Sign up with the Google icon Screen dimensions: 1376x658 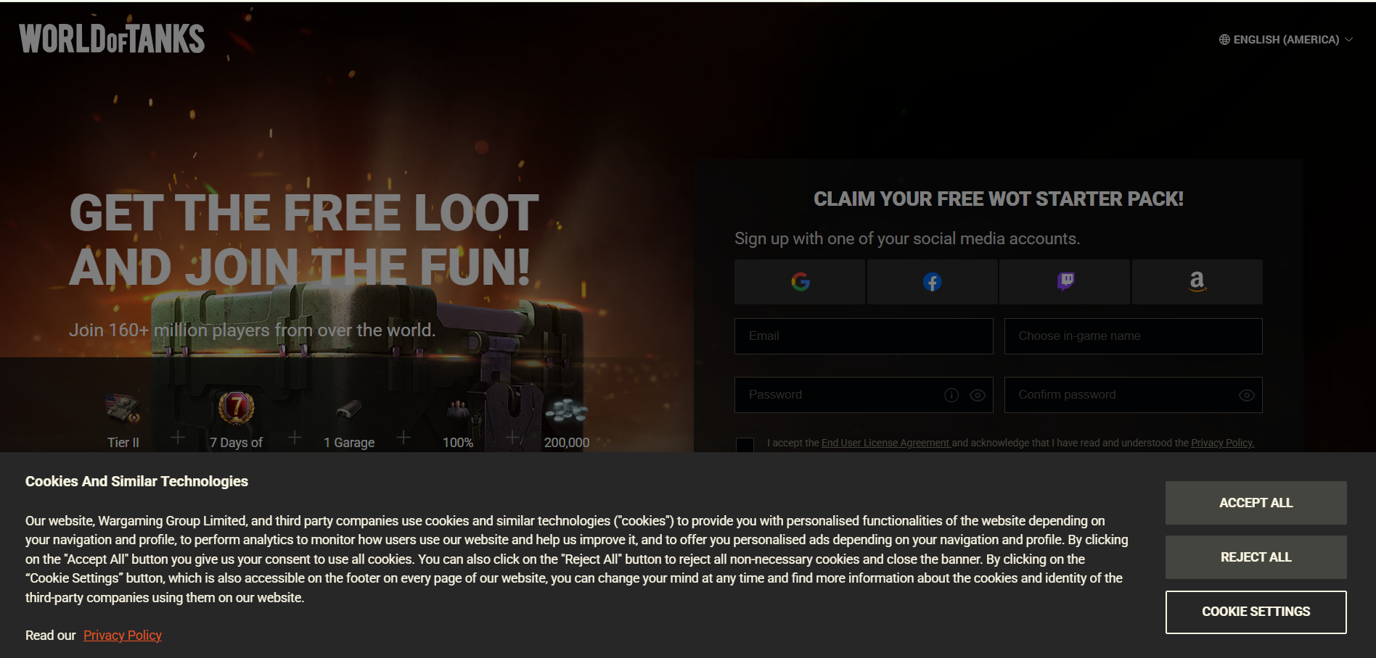(800, 282)
